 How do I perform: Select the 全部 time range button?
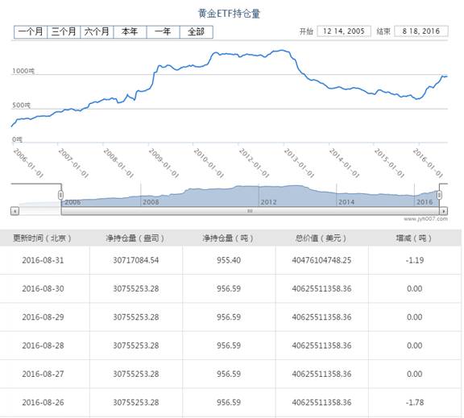197,32
